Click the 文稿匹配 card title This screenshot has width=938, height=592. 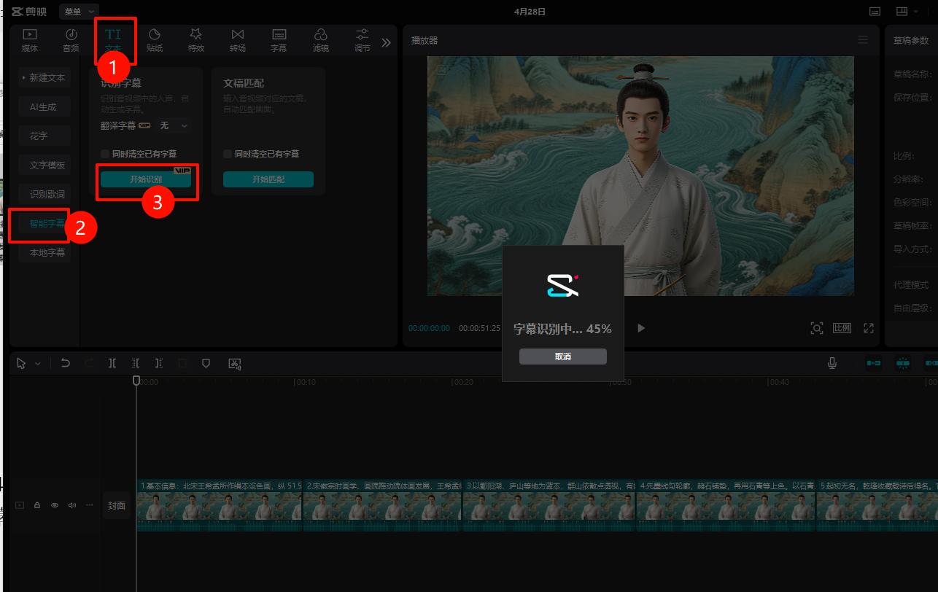coord(244,83)
